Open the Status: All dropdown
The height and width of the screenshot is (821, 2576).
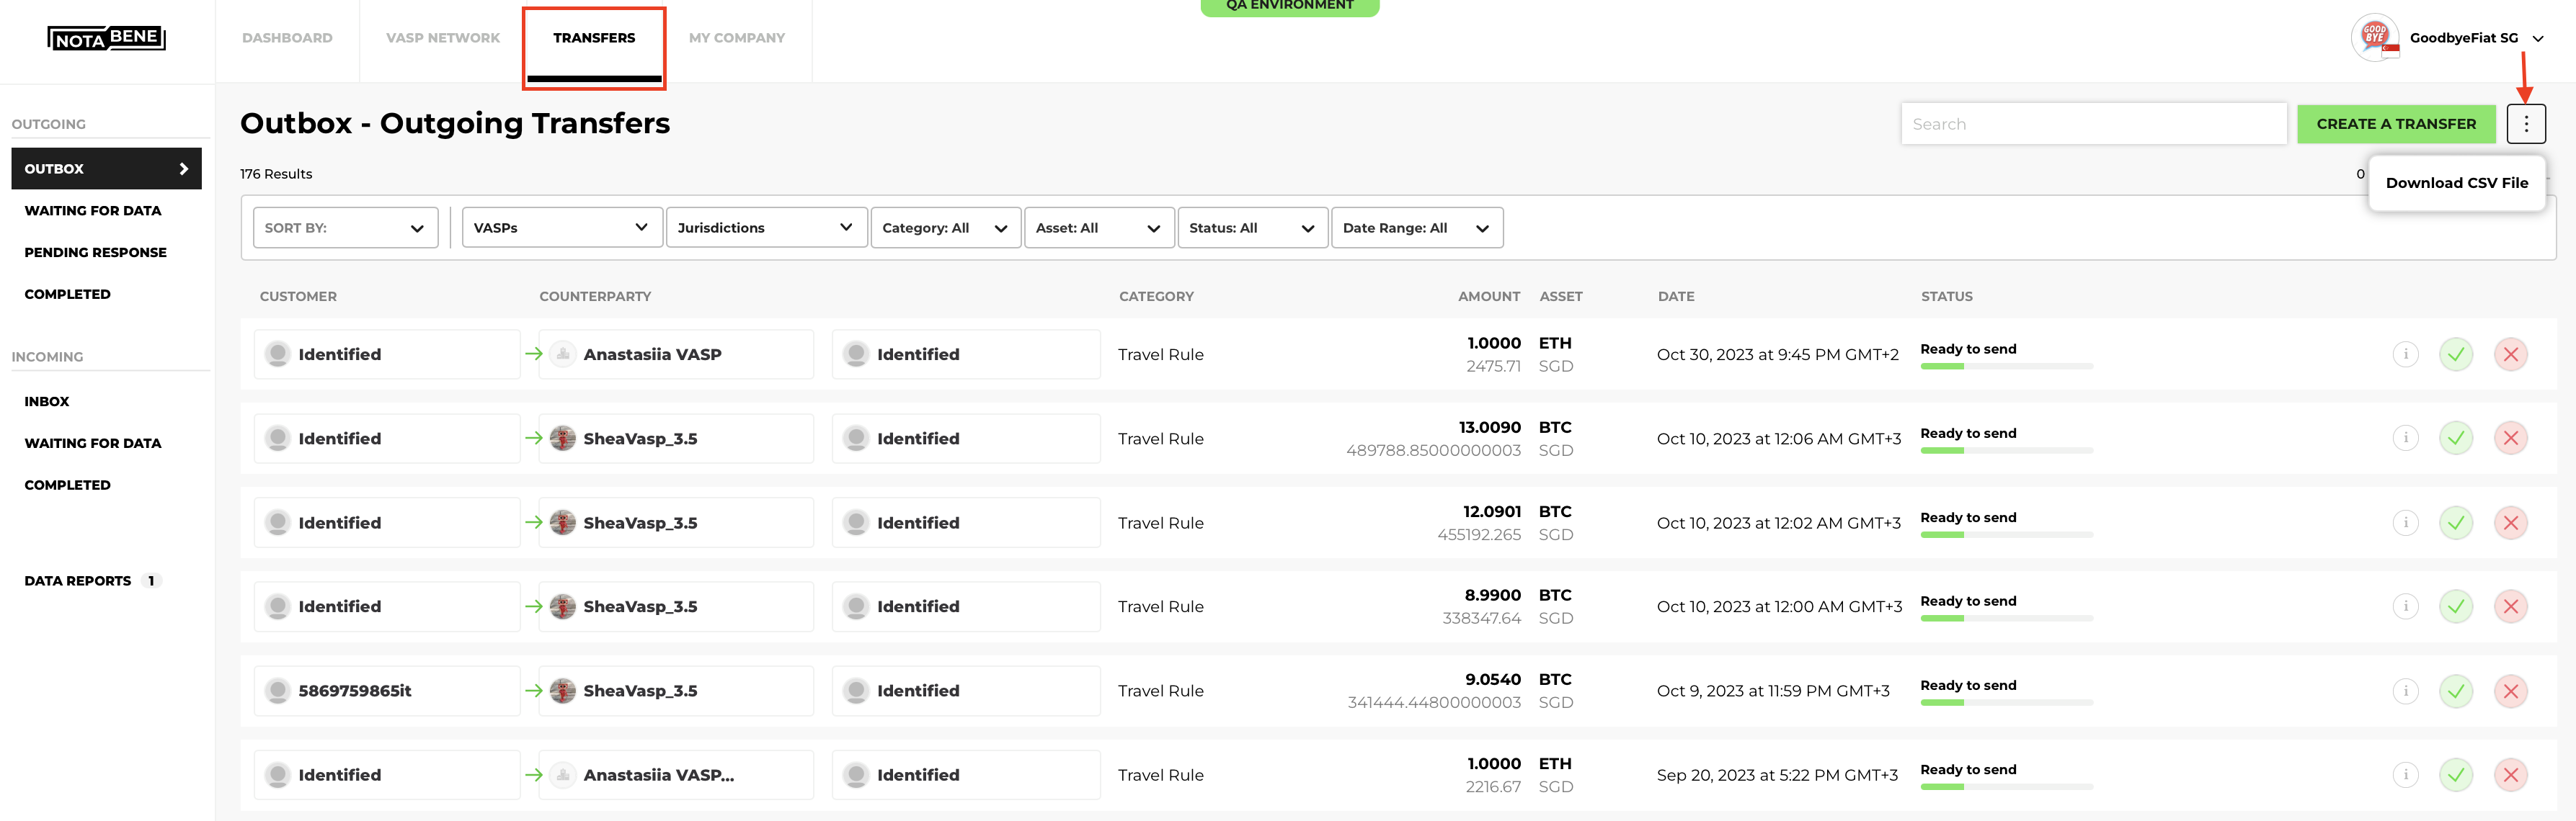(x=1253, y=228)
